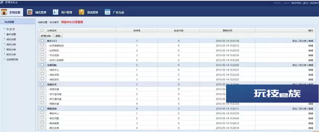
Task: Check the 平台优势 row checkbox
Action: (42, 54)
